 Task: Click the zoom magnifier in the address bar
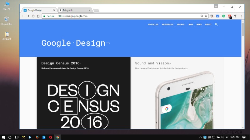[x=202, y=16]
